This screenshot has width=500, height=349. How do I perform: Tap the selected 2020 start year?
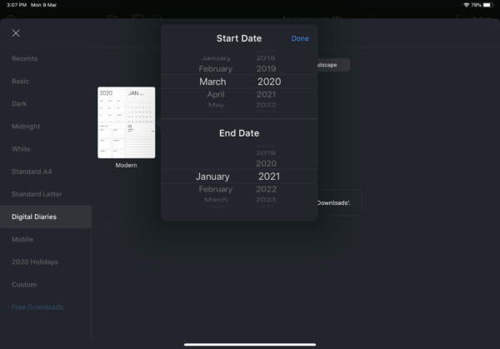tap(269, 82)
